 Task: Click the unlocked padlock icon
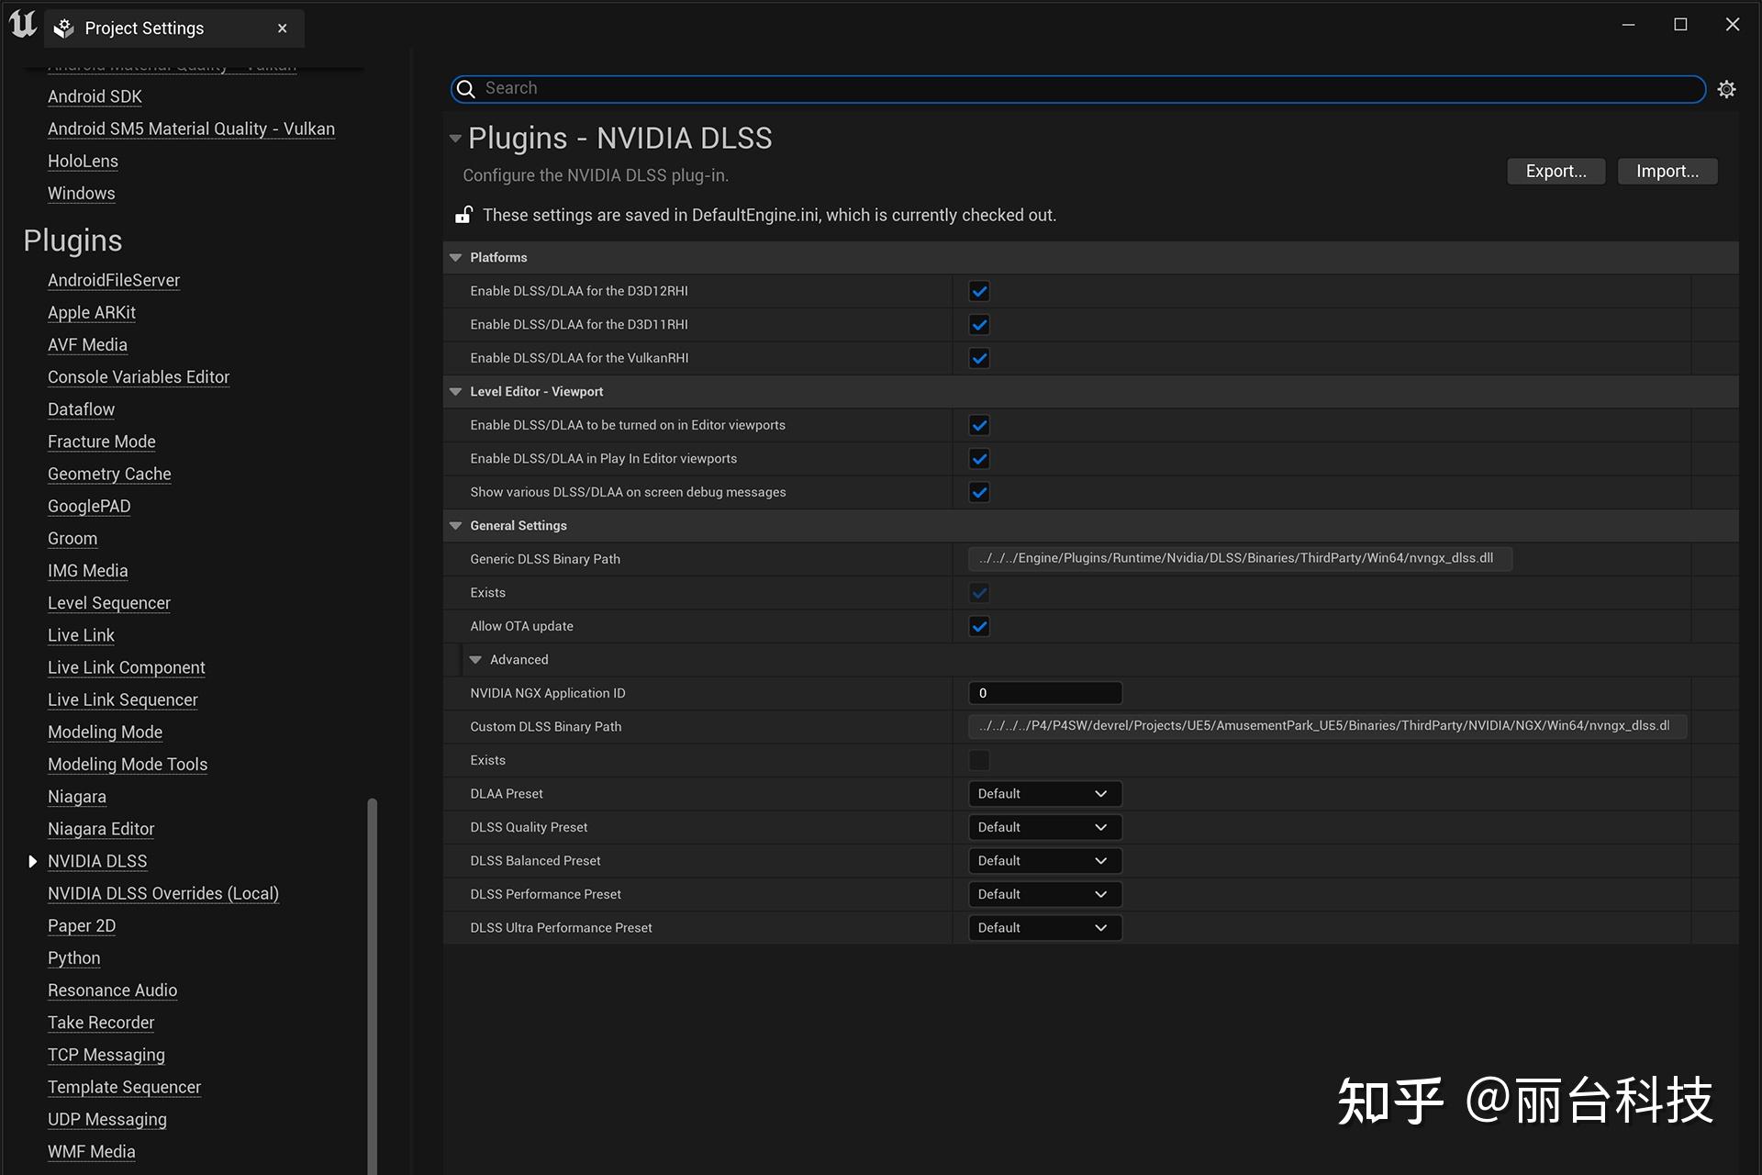tap(464, 215)
